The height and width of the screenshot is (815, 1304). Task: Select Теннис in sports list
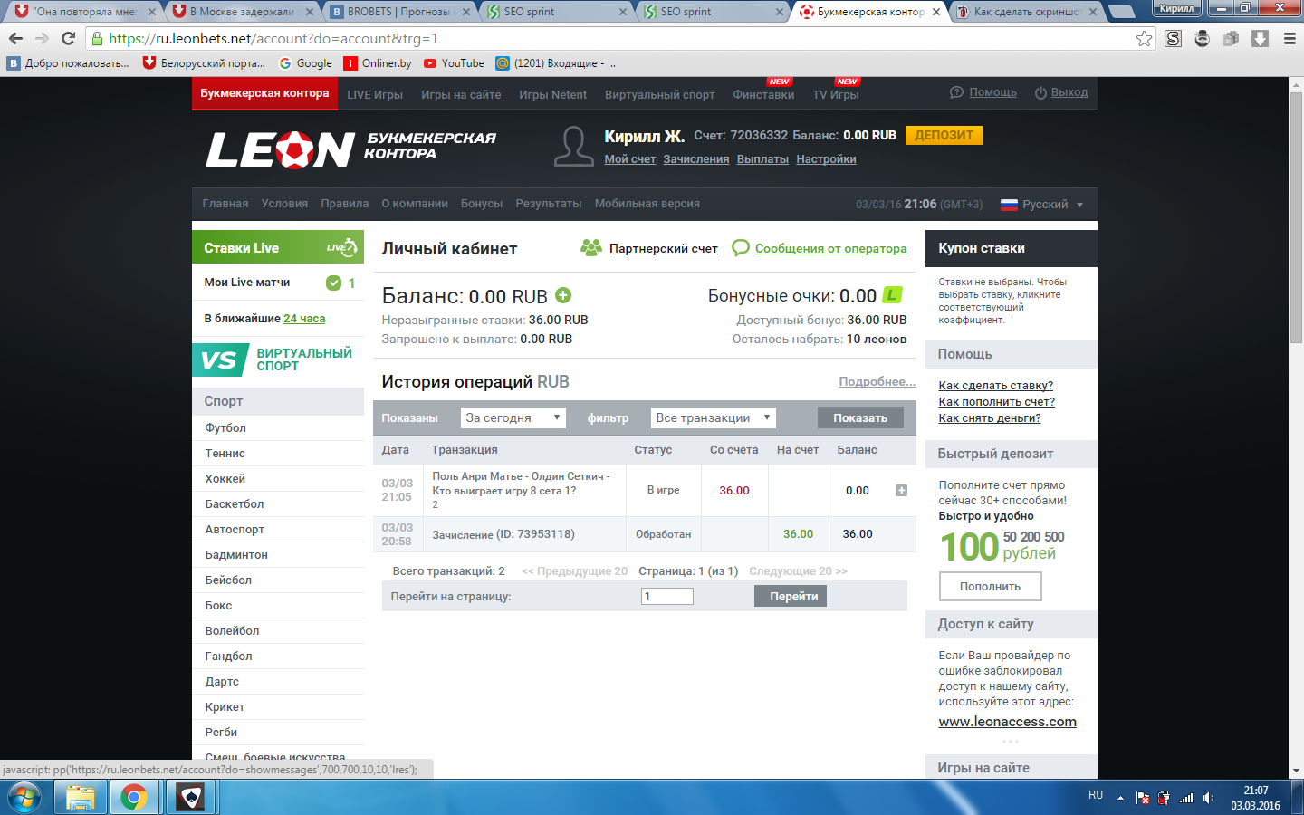[x=278, y=453]
